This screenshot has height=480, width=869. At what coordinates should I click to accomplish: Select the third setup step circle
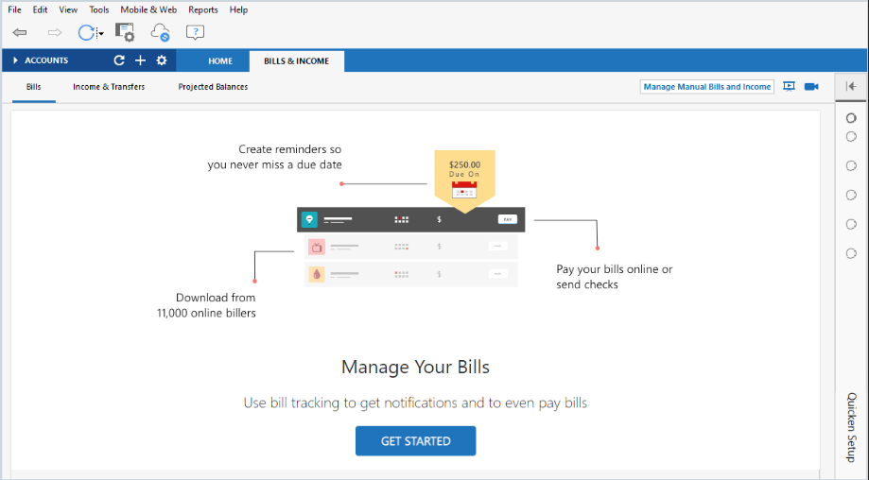[851, 165]
